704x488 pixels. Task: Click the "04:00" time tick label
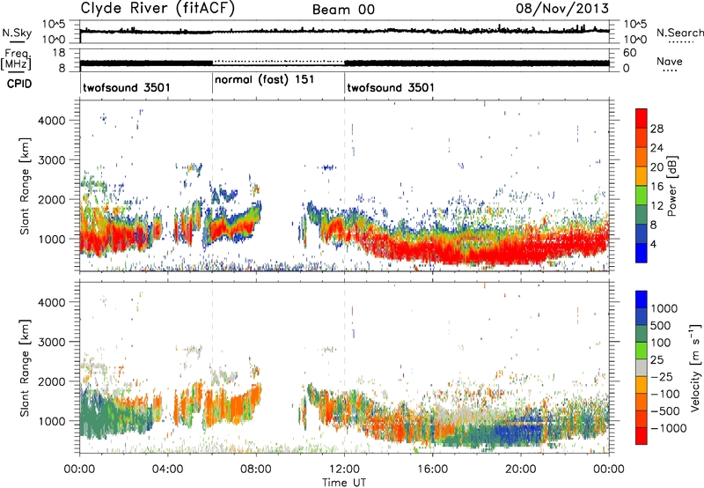click(x=167, y=470)
